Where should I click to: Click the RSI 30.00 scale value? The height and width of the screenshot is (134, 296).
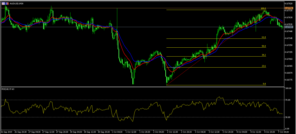pyautogui.click(x=288, y=117)
